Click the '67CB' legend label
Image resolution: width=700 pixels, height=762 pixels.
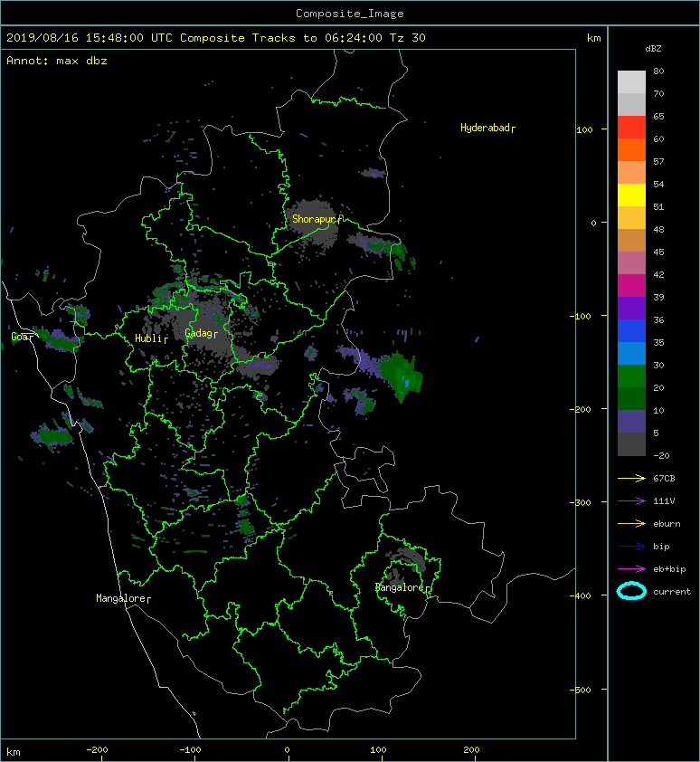coord(664,478)
